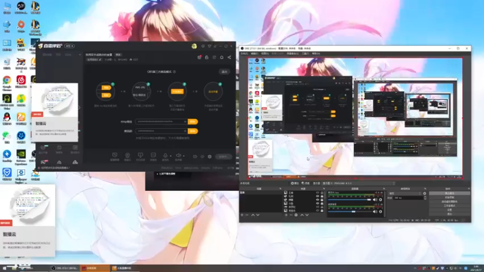Toggle lock on the top OBS source
Screen dimensions: 484x272
point(322,193)
